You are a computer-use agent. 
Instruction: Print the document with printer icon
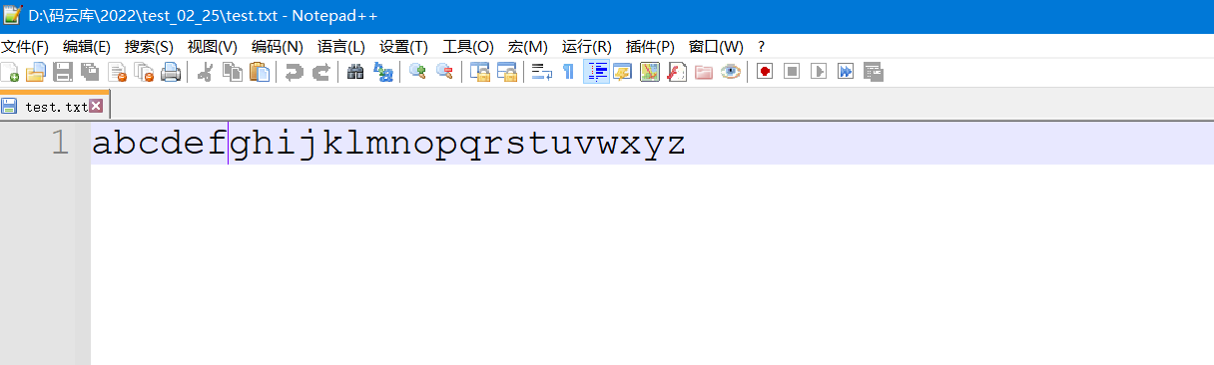[171, 71]
